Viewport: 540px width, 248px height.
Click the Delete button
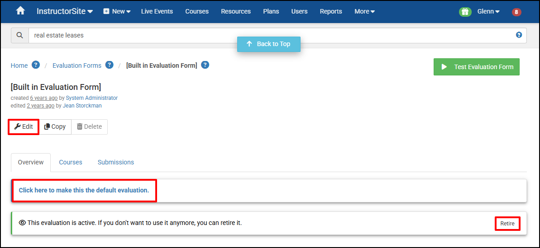pyautogui.click(x=90, y=126)
